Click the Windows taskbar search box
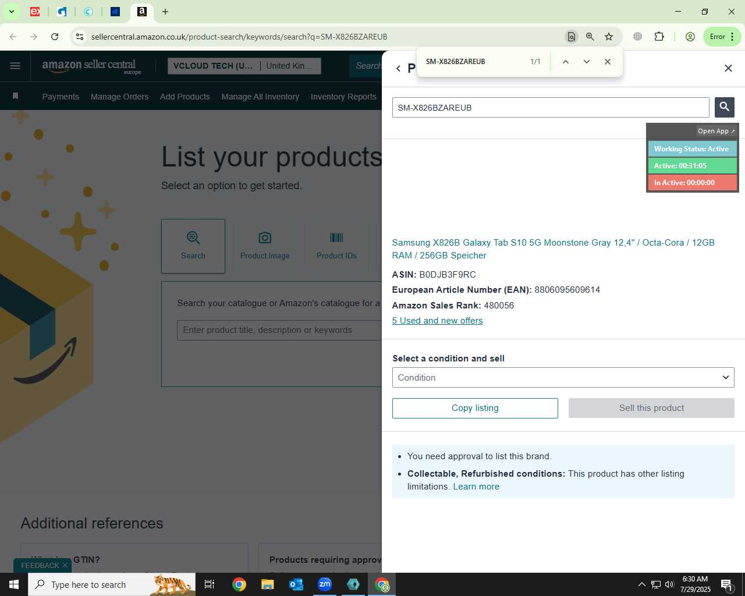Image resolution: width=745 pixels, height=596 pixels. pyautogui.click(x=112, y=584)
